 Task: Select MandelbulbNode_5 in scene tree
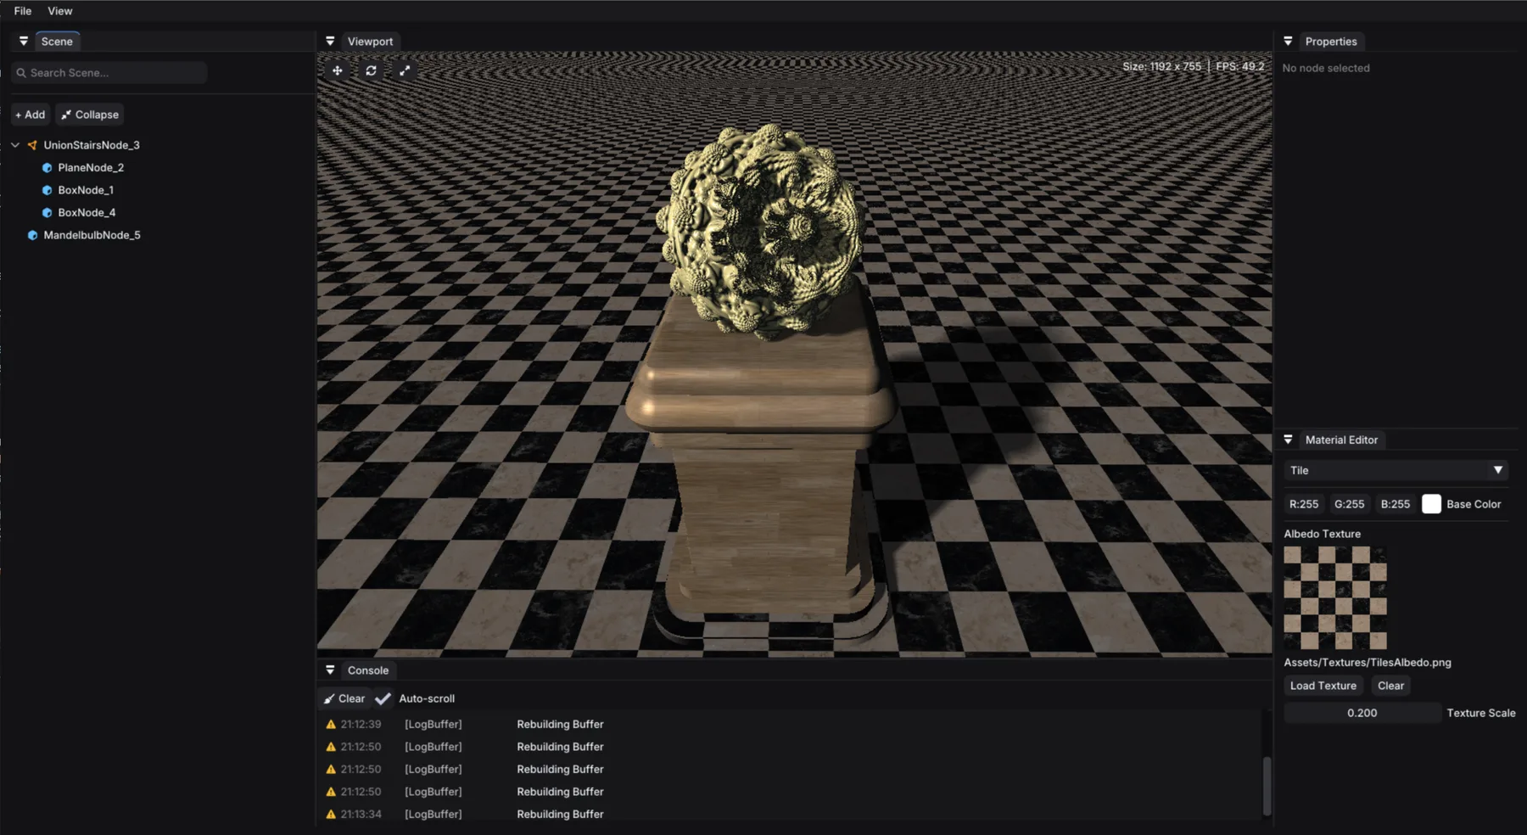click(x=92, y=235)
